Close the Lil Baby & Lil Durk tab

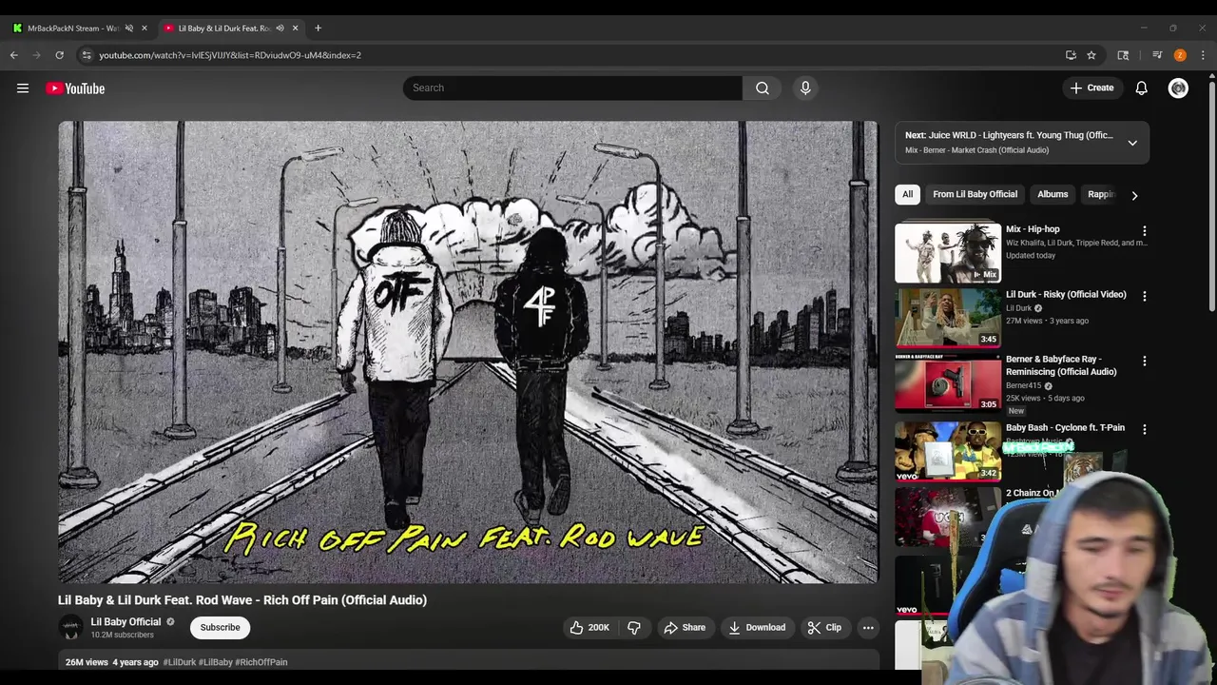295,28
